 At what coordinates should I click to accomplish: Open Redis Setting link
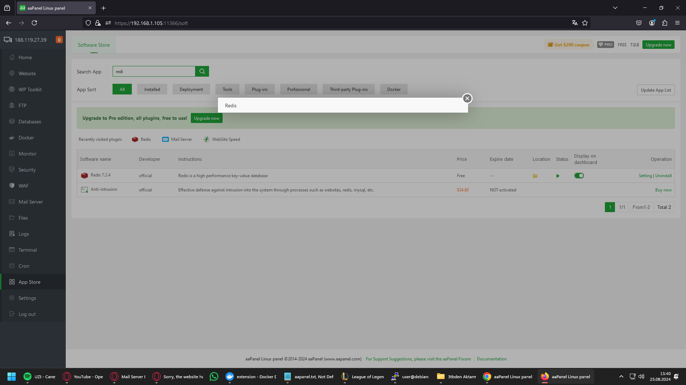coord(645,176)
